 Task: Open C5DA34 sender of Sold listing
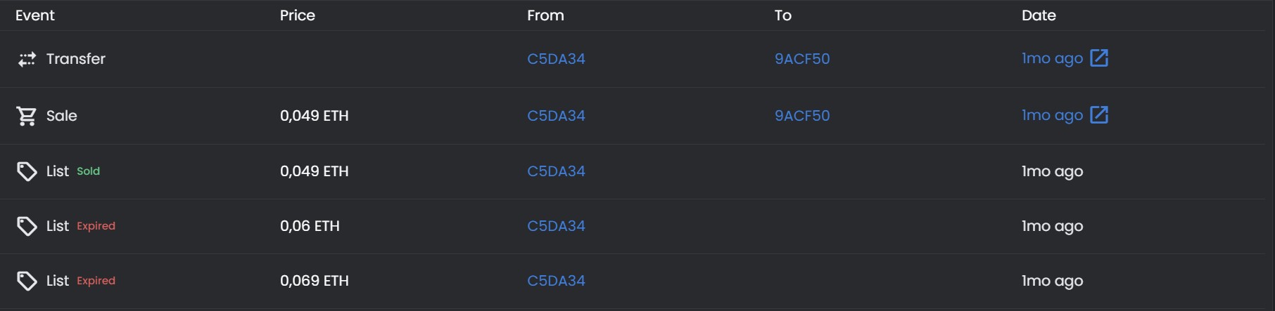[556, 171]
